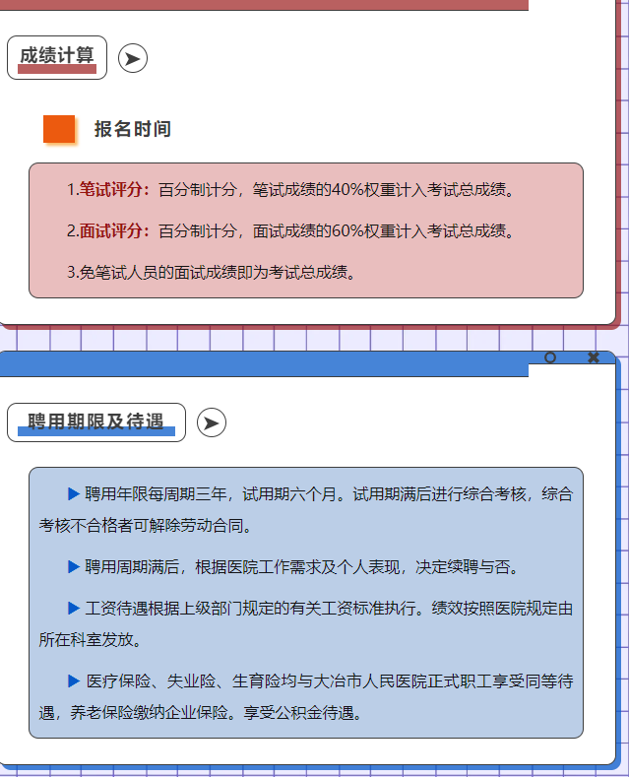Click the text 享受公积金待遇
The height and width of the screenshot is (777, 629).
pos(303,713)
